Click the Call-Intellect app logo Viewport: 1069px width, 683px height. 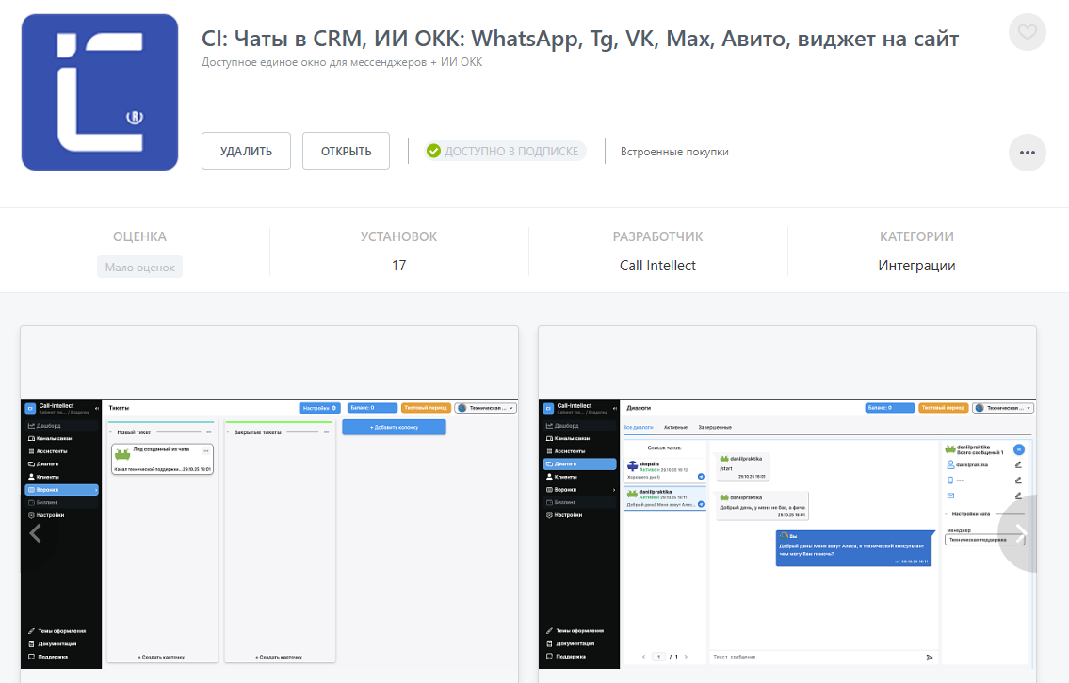coord(100,92)
